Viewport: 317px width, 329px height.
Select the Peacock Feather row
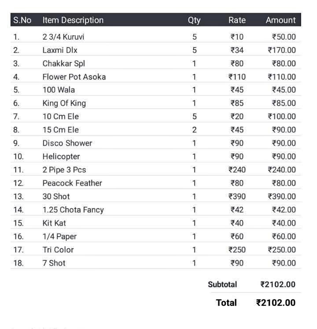coord(72,183)
